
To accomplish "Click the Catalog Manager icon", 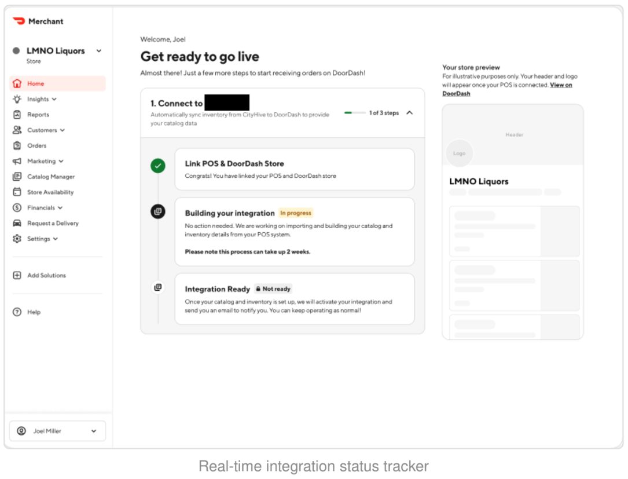I will tap(17, 177).
